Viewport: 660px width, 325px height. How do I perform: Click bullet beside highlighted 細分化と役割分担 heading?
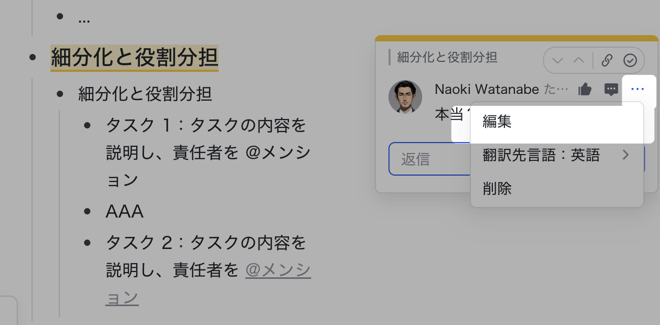point(33,57)
